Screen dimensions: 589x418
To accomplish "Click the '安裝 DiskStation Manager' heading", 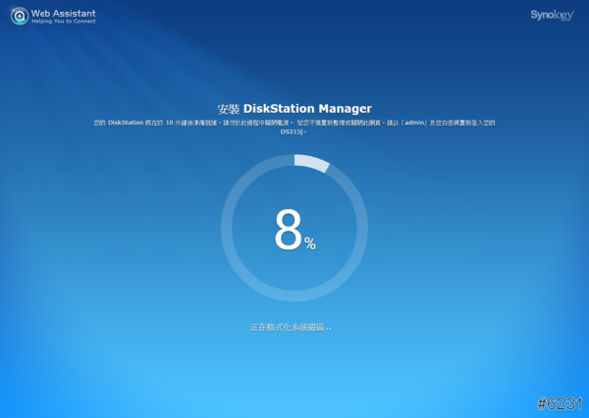I will 294,109.
